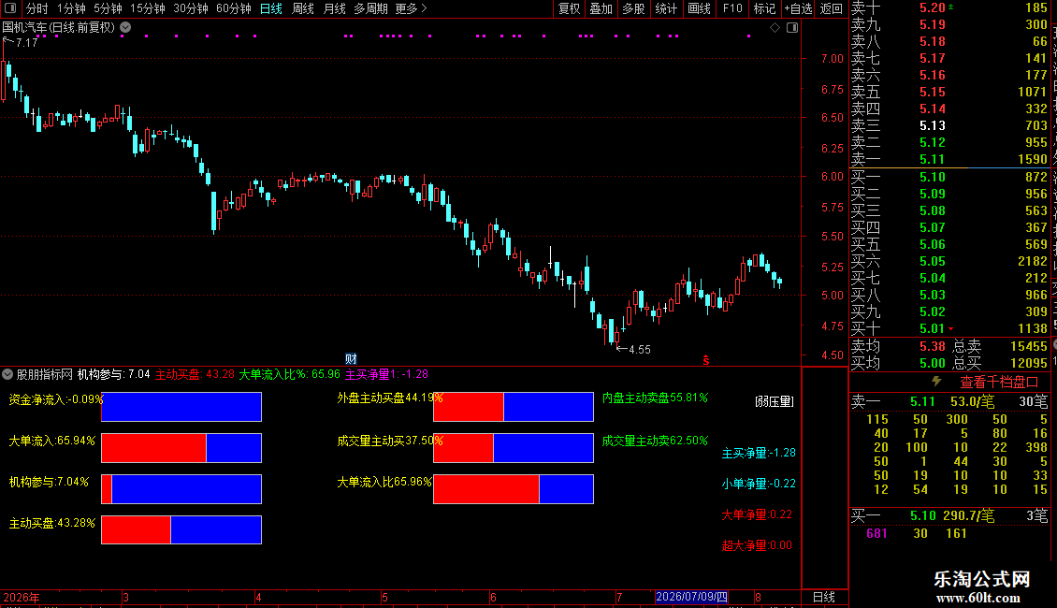Open 查看千档盘口 link

click(999, 383)
